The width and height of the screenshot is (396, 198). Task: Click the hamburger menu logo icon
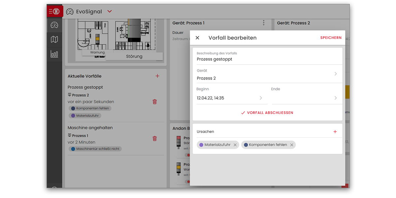(x=54, y=12)
